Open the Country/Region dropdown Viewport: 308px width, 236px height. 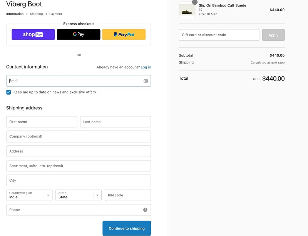pyautogui.click(x=30, y=195)
